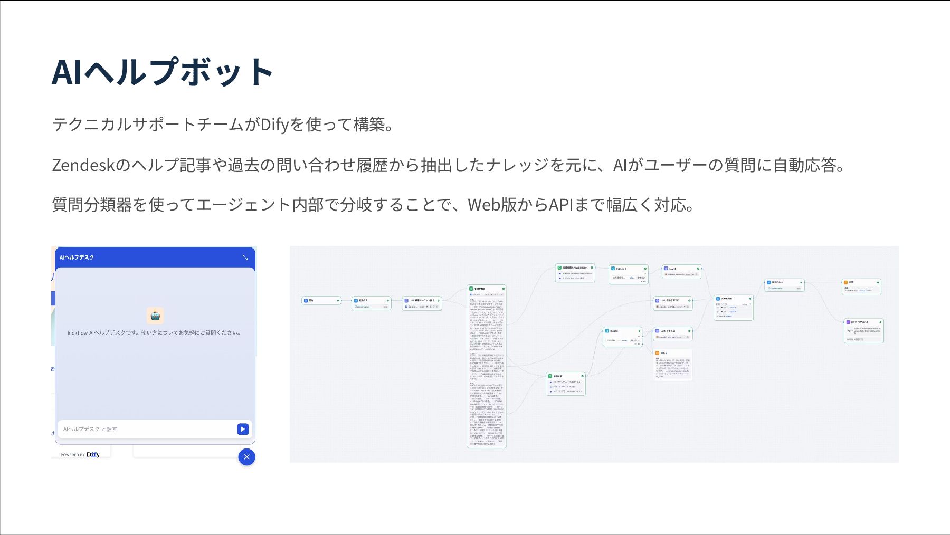This screenshot has width=950, height=535.
Task: Select the 変数代入 2 node icon
Action: coord(769,282)
